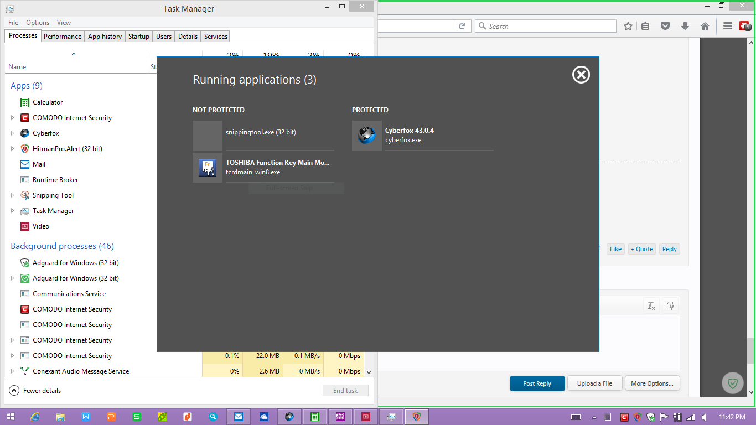
Task: Select the Mail app icon in Task Manager
Action: click(x=25, y=164)
